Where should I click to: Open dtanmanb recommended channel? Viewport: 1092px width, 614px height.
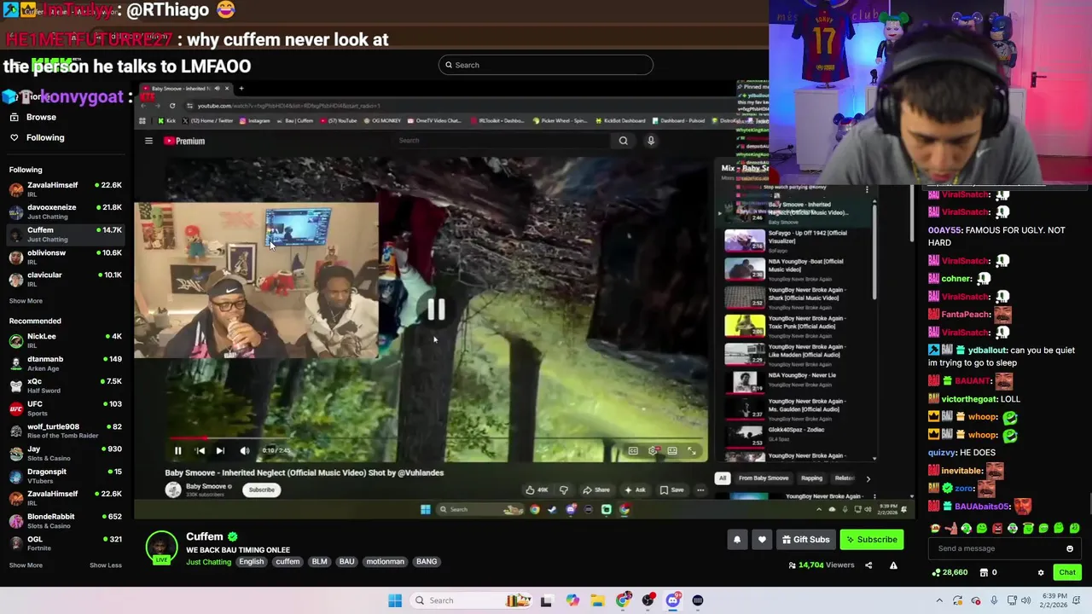click(x=66, y=363)
